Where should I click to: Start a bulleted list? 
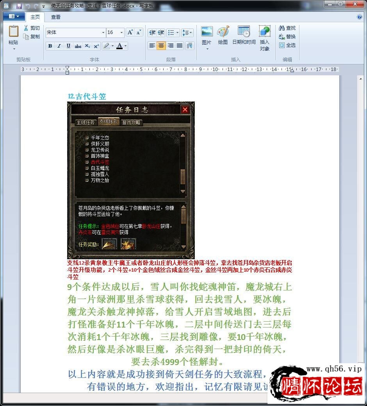pyautogui.click(x=171, y=33)
